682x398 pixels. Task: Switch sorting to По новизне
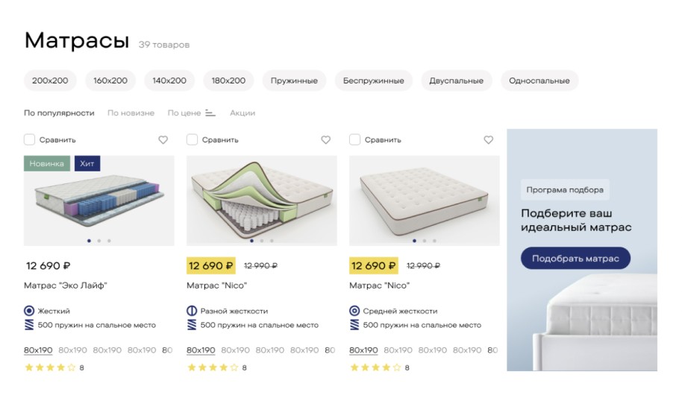click(131, 113)
